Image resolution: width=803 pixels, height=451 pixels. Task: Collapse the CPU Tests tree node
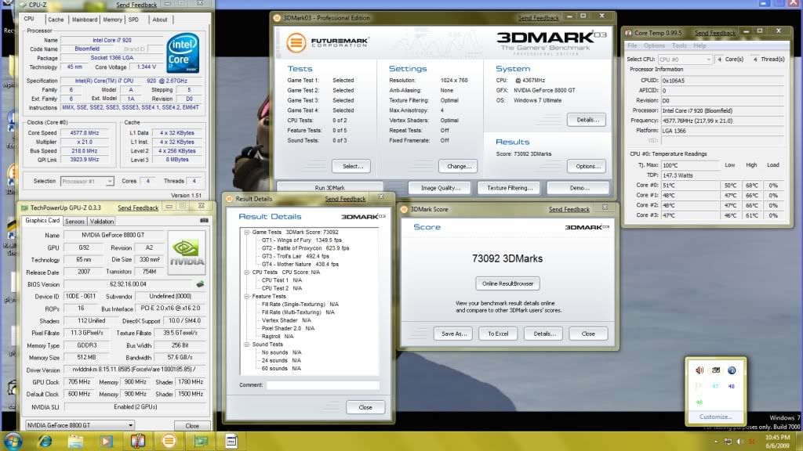[247, 272]
